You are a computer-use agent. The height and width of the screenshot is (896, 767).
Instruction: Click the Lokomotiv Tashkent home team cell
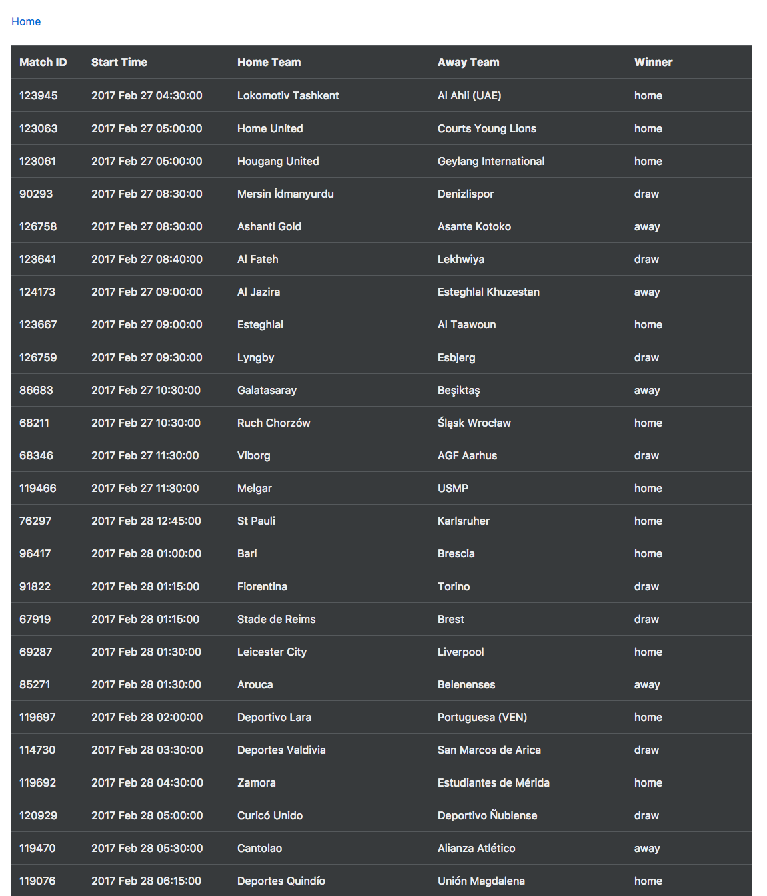(x=288, y=95)
